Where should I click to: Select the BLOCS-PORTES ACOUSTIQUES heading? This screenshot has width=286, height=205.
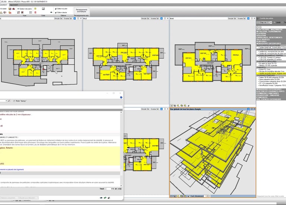[x=271, y=45]
